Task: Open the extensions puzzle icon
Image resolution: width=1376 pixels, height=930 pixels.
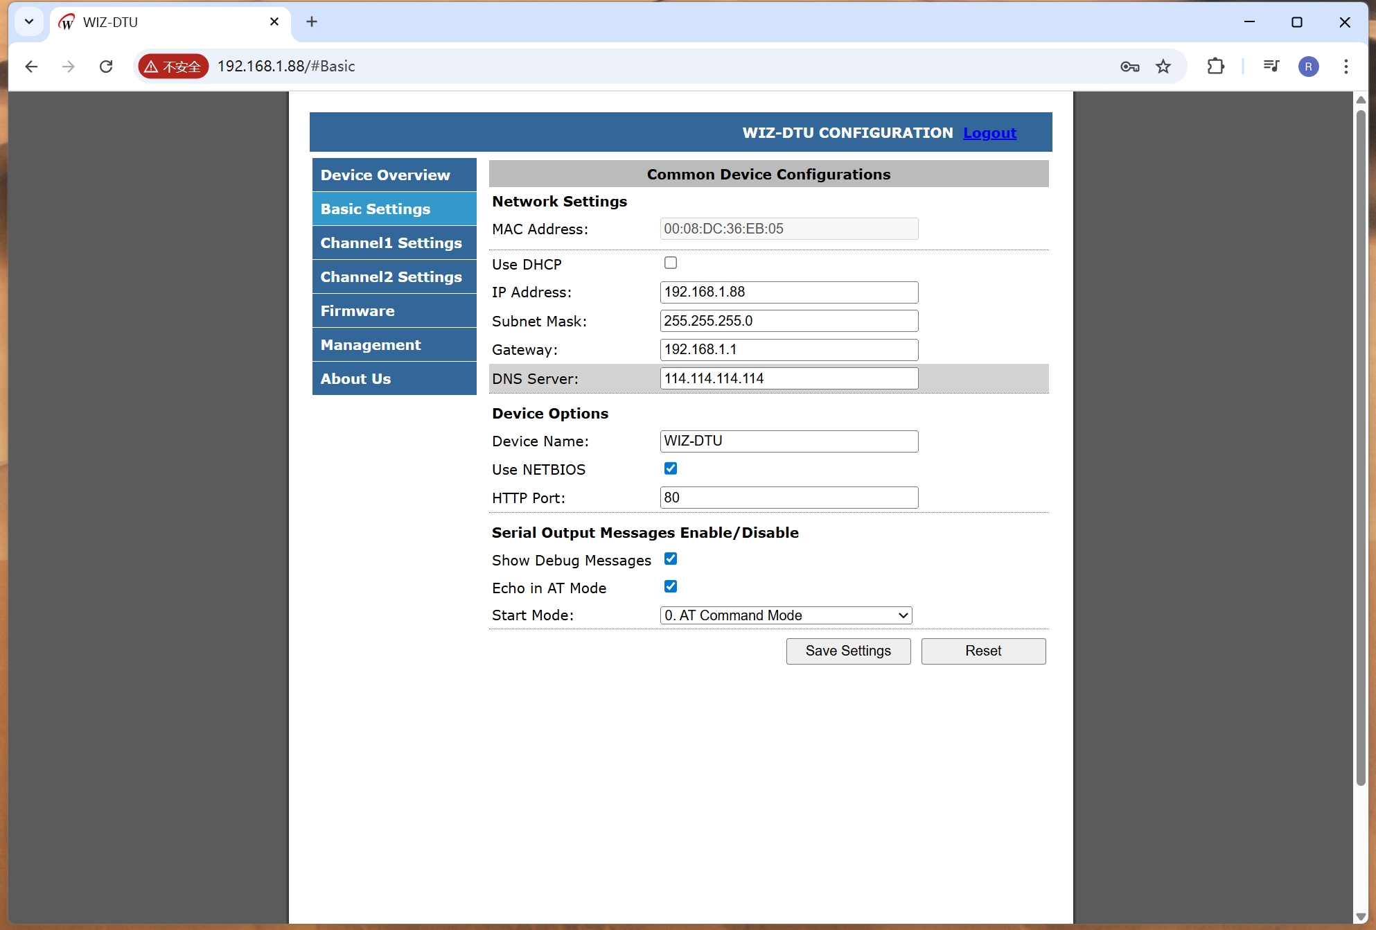Action: tap(1215, 67)
